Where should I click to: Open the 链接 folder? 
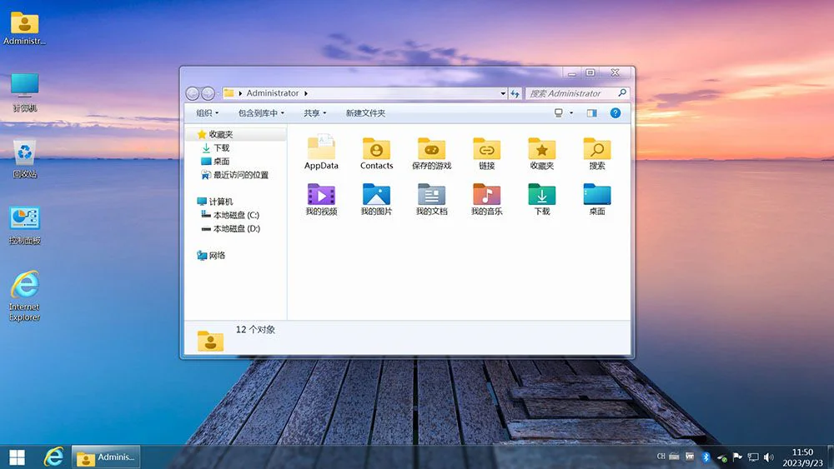point(487,153)
